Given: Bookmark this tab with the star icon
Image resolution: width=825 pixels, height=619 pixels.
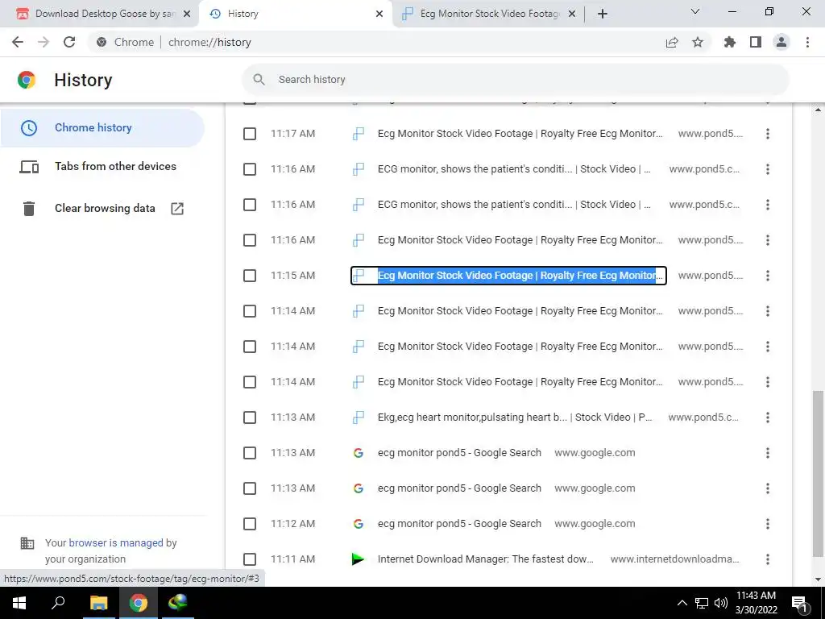Looking at the screenshot, I should pos(698,42).
